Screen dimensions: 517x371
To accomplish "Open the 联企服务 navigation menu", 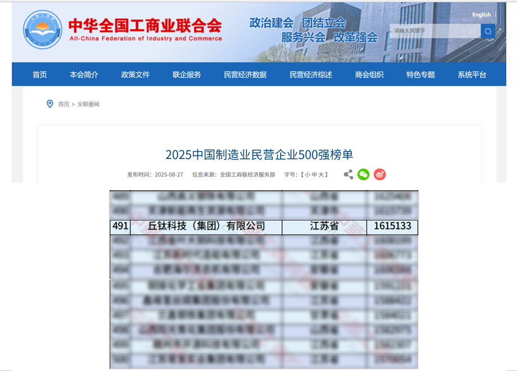I will (x=186, y=74).
